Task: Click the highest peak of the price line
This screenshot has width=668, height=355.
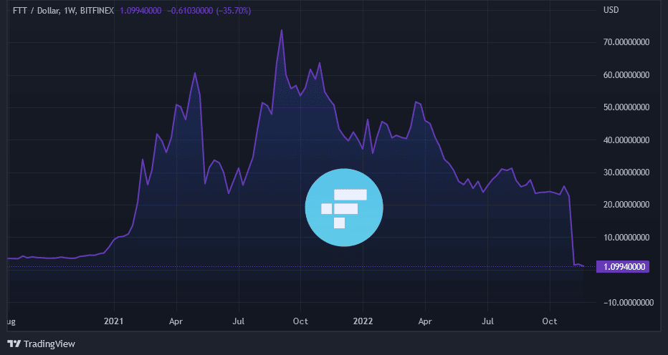Action: point(282,31)
